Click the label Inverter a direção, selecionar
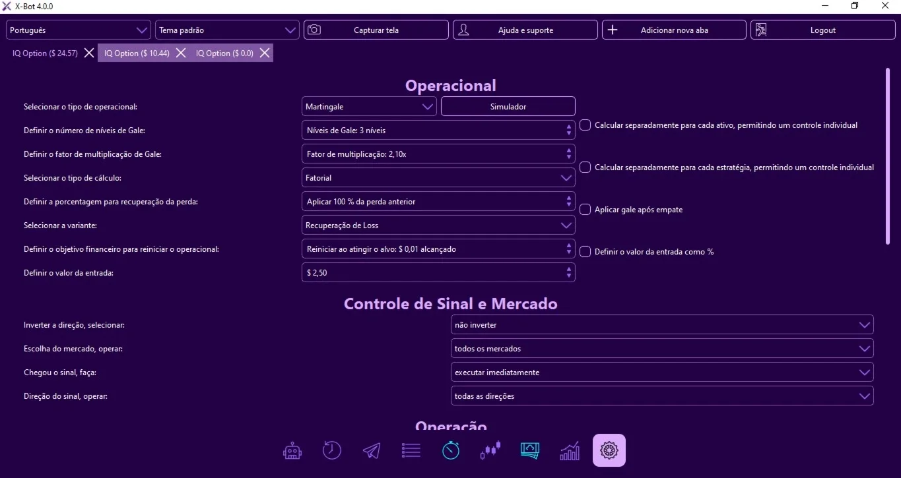Screen dimensions: 901x478 [74, 326]
